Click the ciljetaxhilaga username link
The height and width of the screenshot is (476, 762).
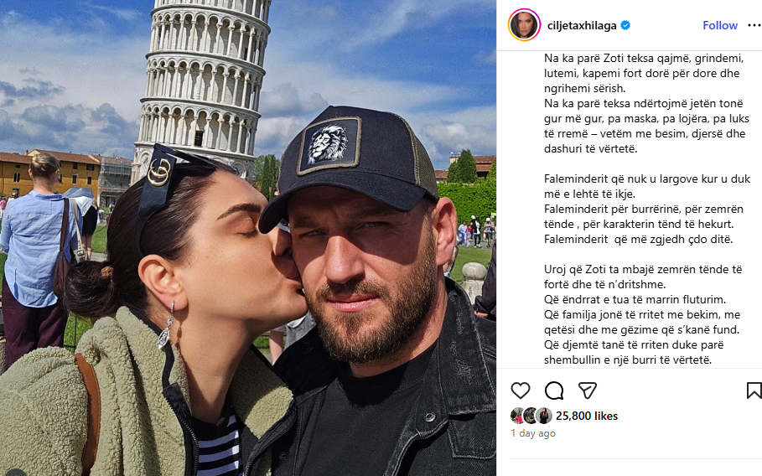pos(582,25)
